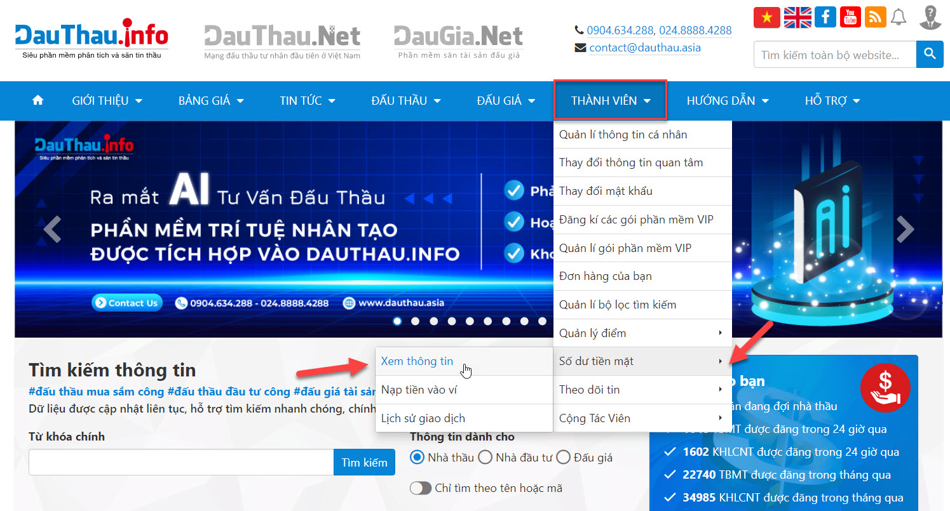Image resolution: width=950 pixels, height=511 pixels.
Task: Select the 'Đấu giá' radio button
Action: point(563,457)
